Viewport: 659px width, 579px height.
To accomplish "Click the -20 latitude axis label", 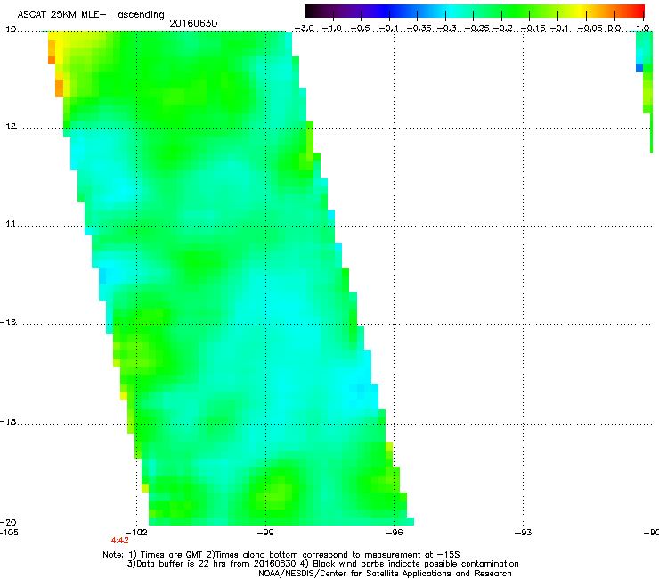I will pyautogui.click(x=8, y=522).
